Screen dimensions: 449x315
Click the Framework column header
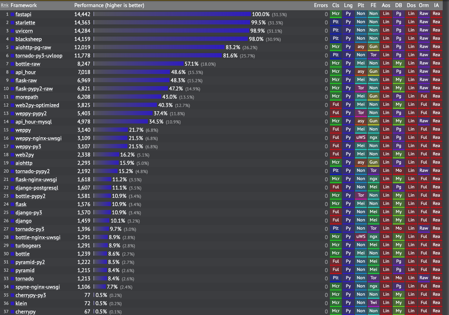24,5
